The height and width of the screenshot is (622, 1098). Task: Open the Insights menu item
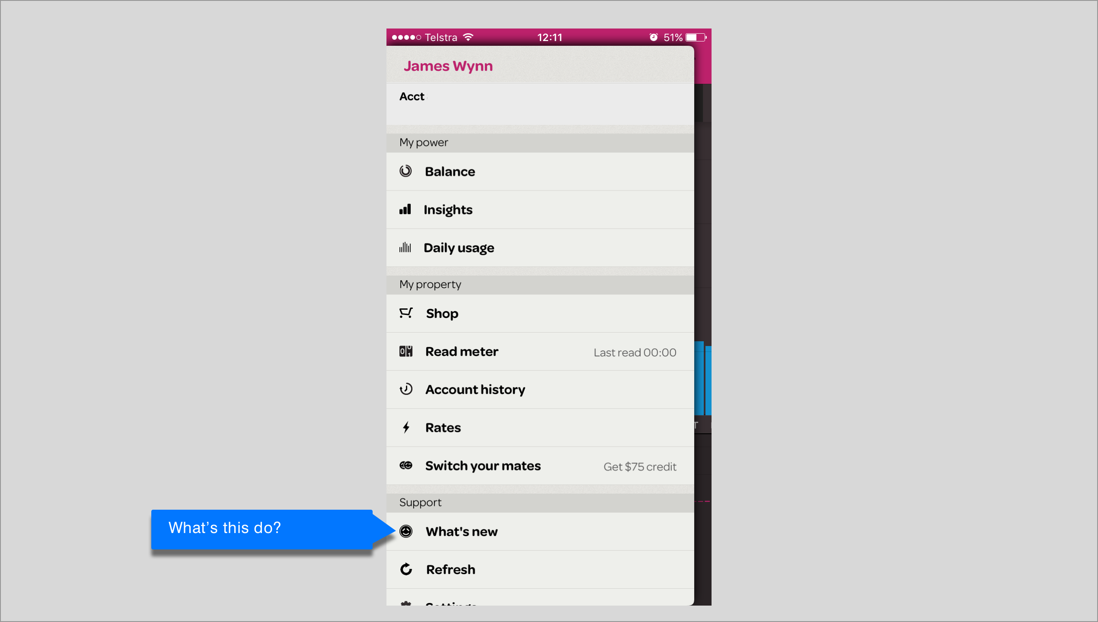pos(448,210)
